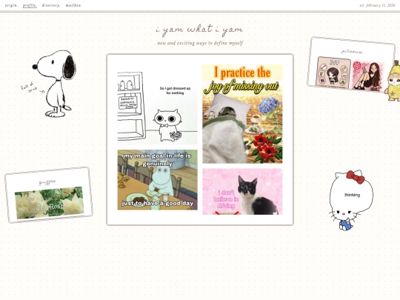The width and height of the screenshot is (400, 300).
Task: Open the 'I practice the joy of missing out' meme
Action: pos(243,114)
